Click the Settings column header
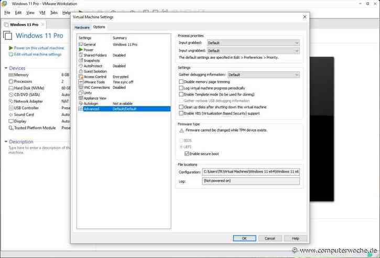The height and width of the screenshot is (258, 380). (x=85, y=38)
